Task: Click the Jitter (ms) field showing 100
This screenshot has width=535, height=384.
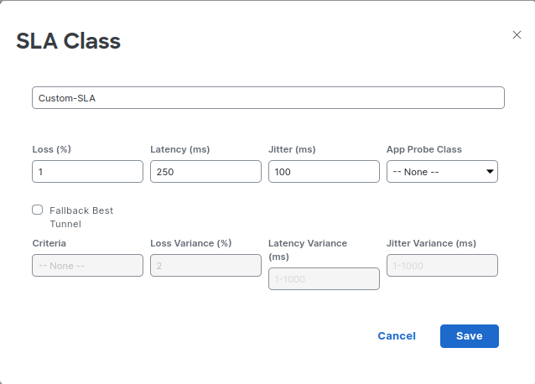Action: point(324,172)
